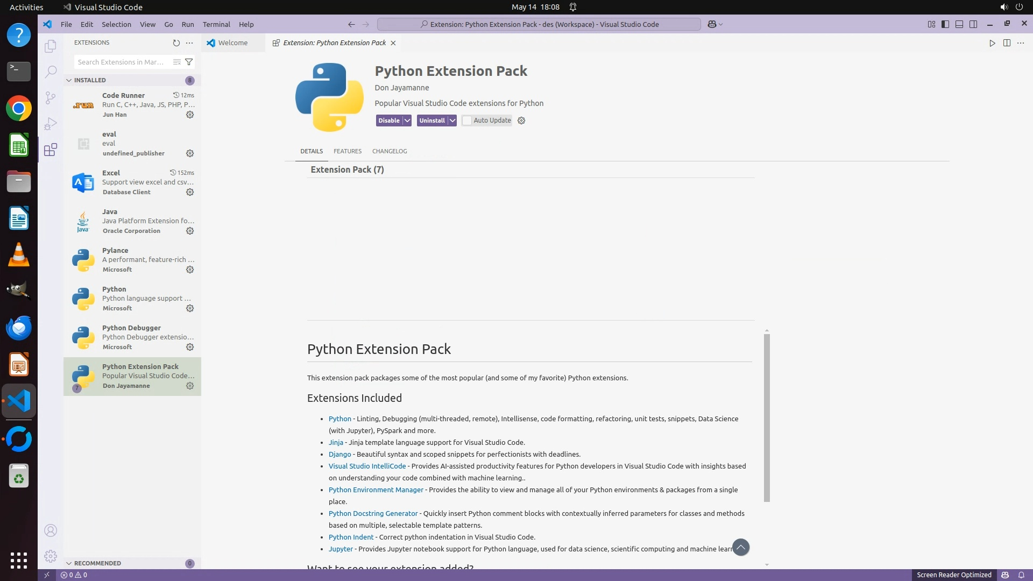Click the readme vertical scrollbar
Screen dimensions: 1033x581
[767, 417]
